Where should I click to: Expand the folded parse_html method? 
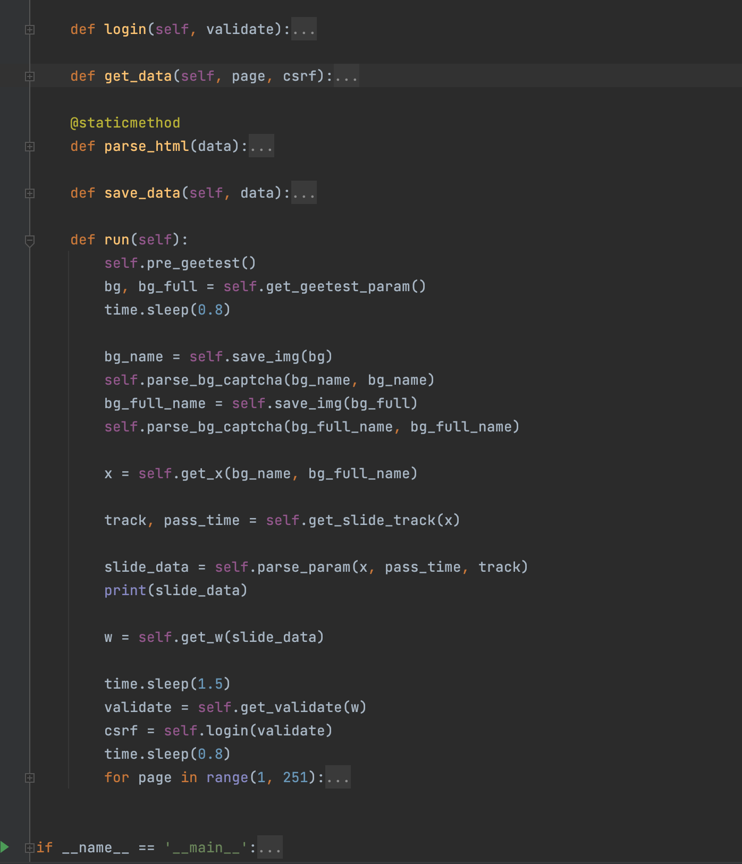pyautogui.click(x=30, y=147)
